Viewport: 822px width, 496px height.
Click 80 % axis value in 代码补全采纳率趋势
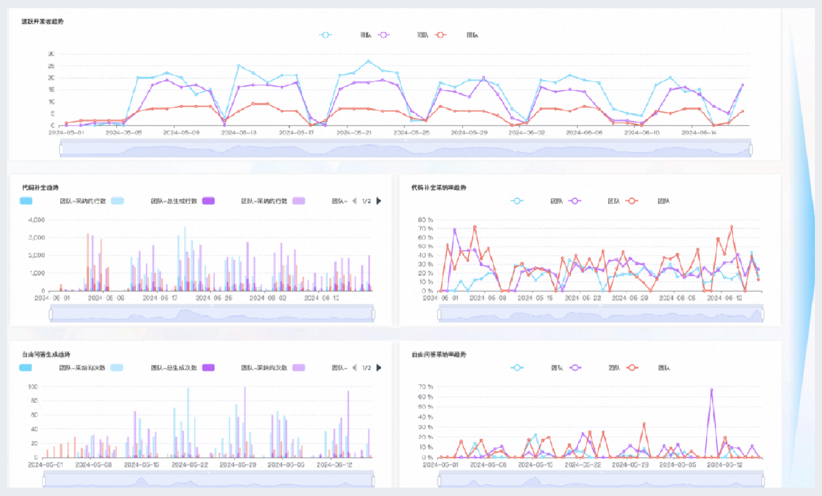point(426,220)
